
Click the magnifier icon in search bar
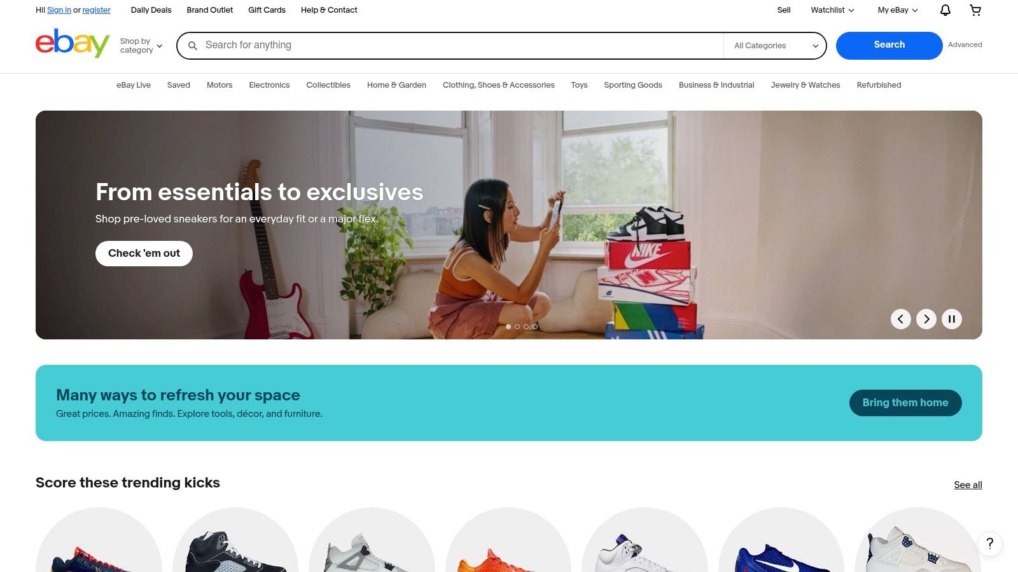[x=193, y=46]
